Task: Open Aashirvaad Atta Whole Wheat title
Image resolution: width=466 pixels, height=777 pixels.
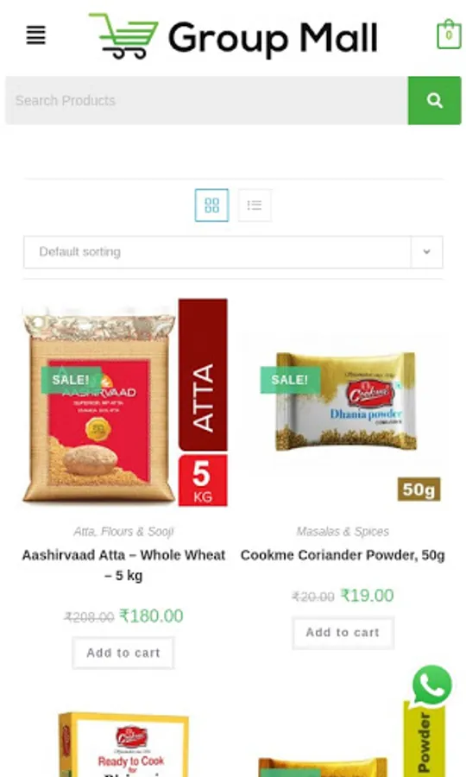Action: tap(123, 565)
